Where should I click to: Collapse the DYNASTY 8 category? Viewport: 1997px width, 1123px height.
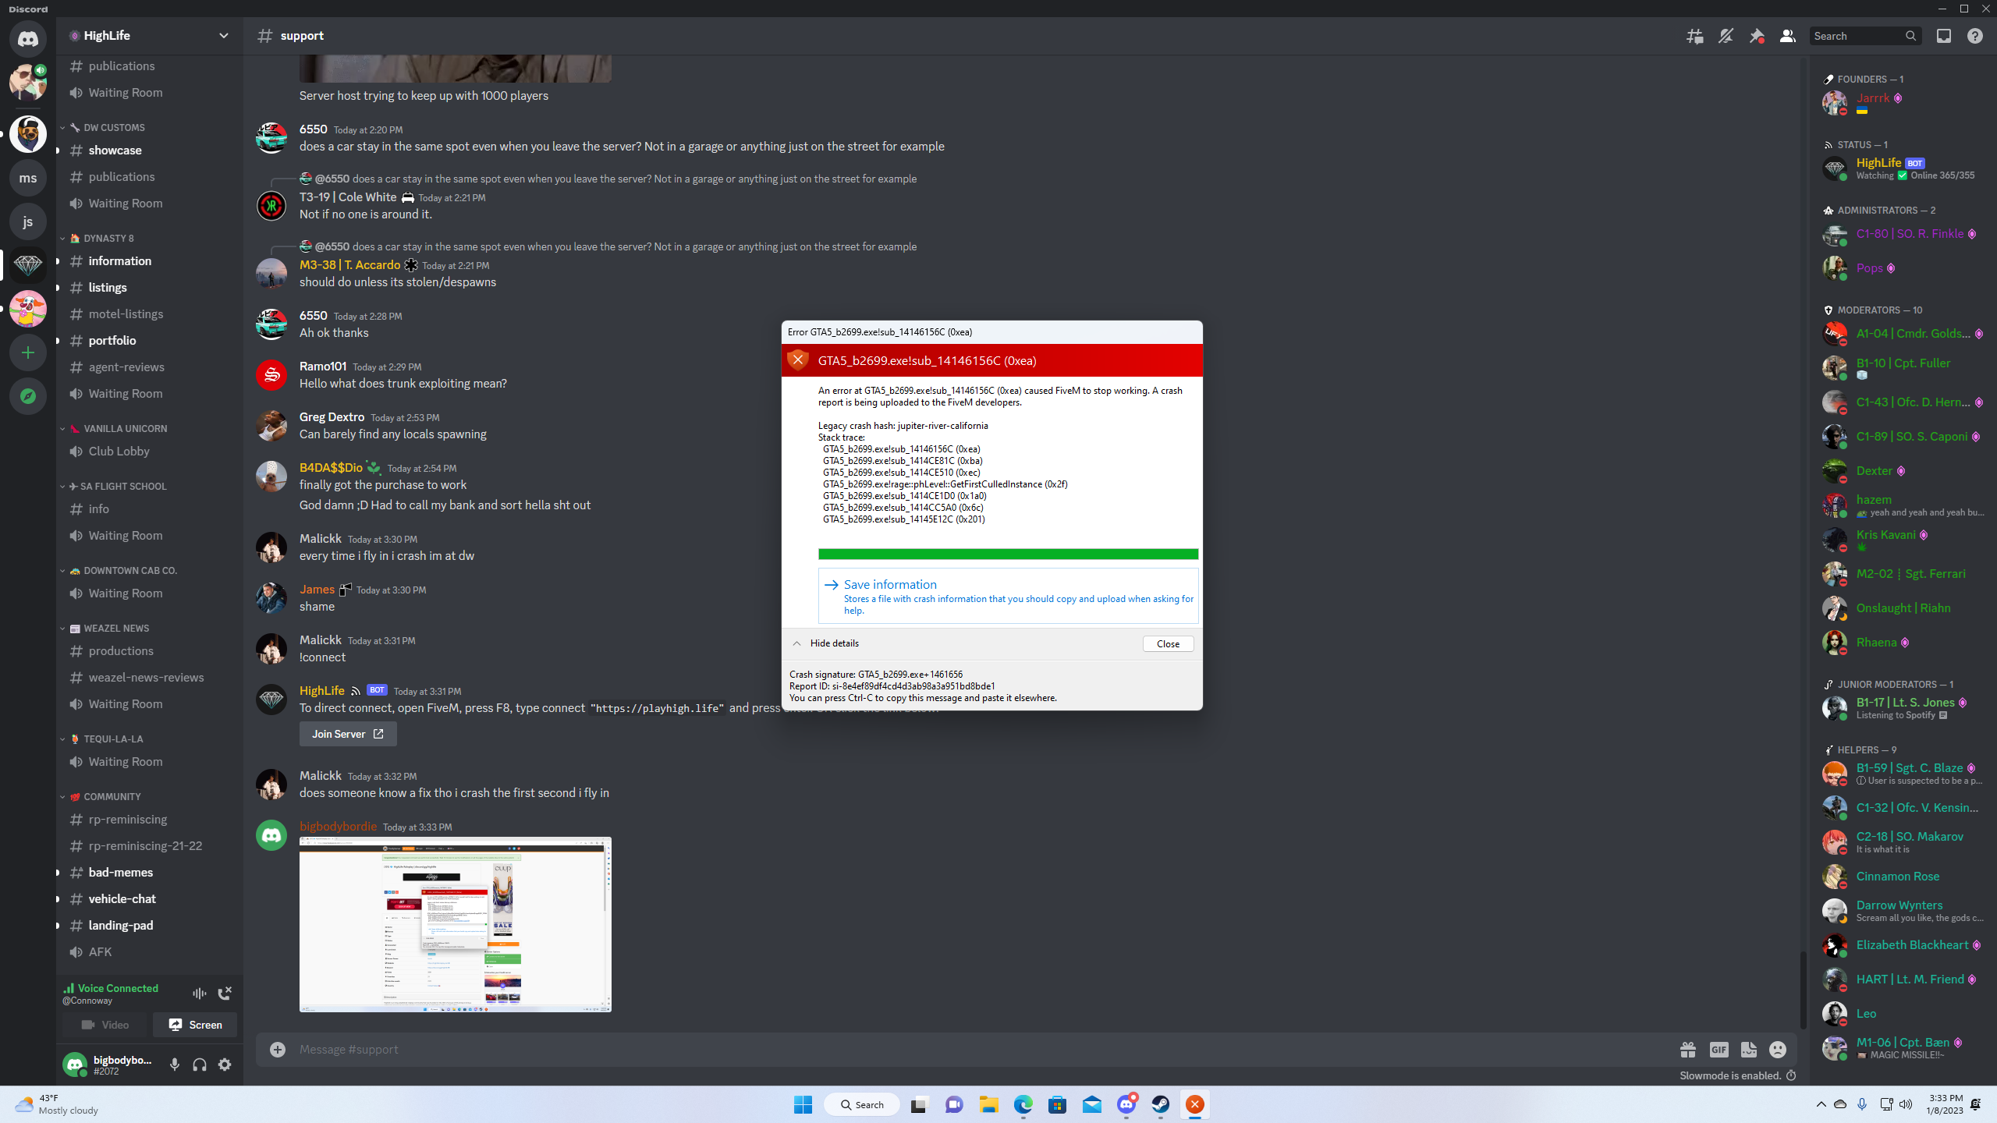pos(105,238)
